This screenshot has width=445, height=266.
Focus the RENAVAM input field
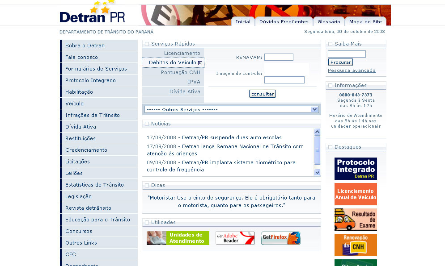[279, 57]
